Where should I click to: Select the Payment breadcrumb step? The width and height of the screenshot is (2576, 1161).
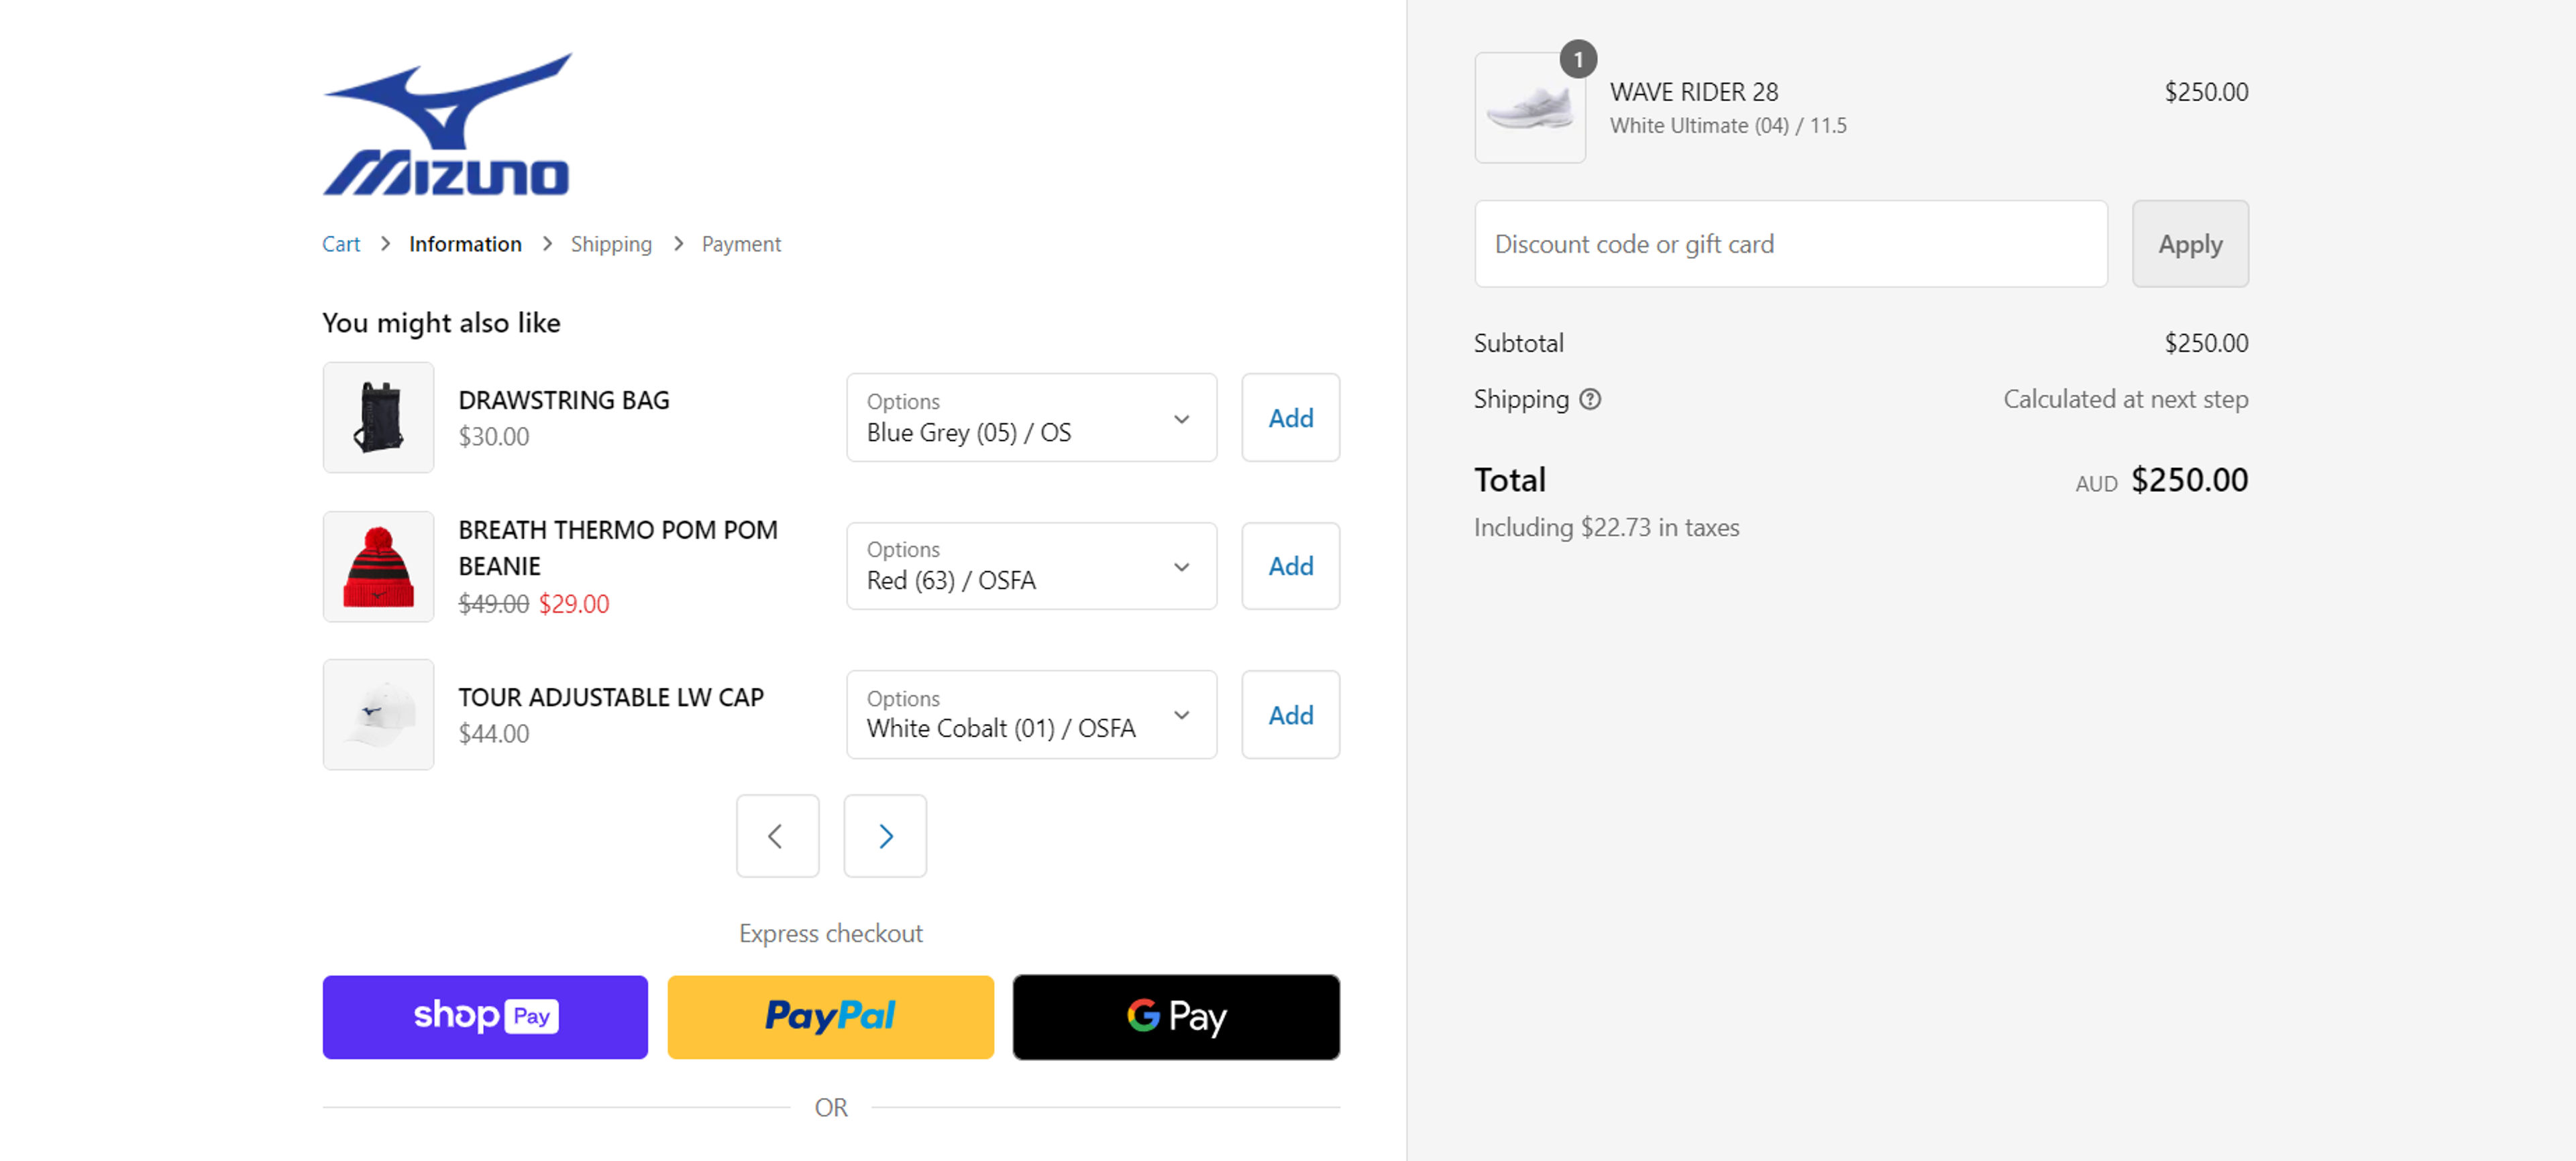(741, 244)
